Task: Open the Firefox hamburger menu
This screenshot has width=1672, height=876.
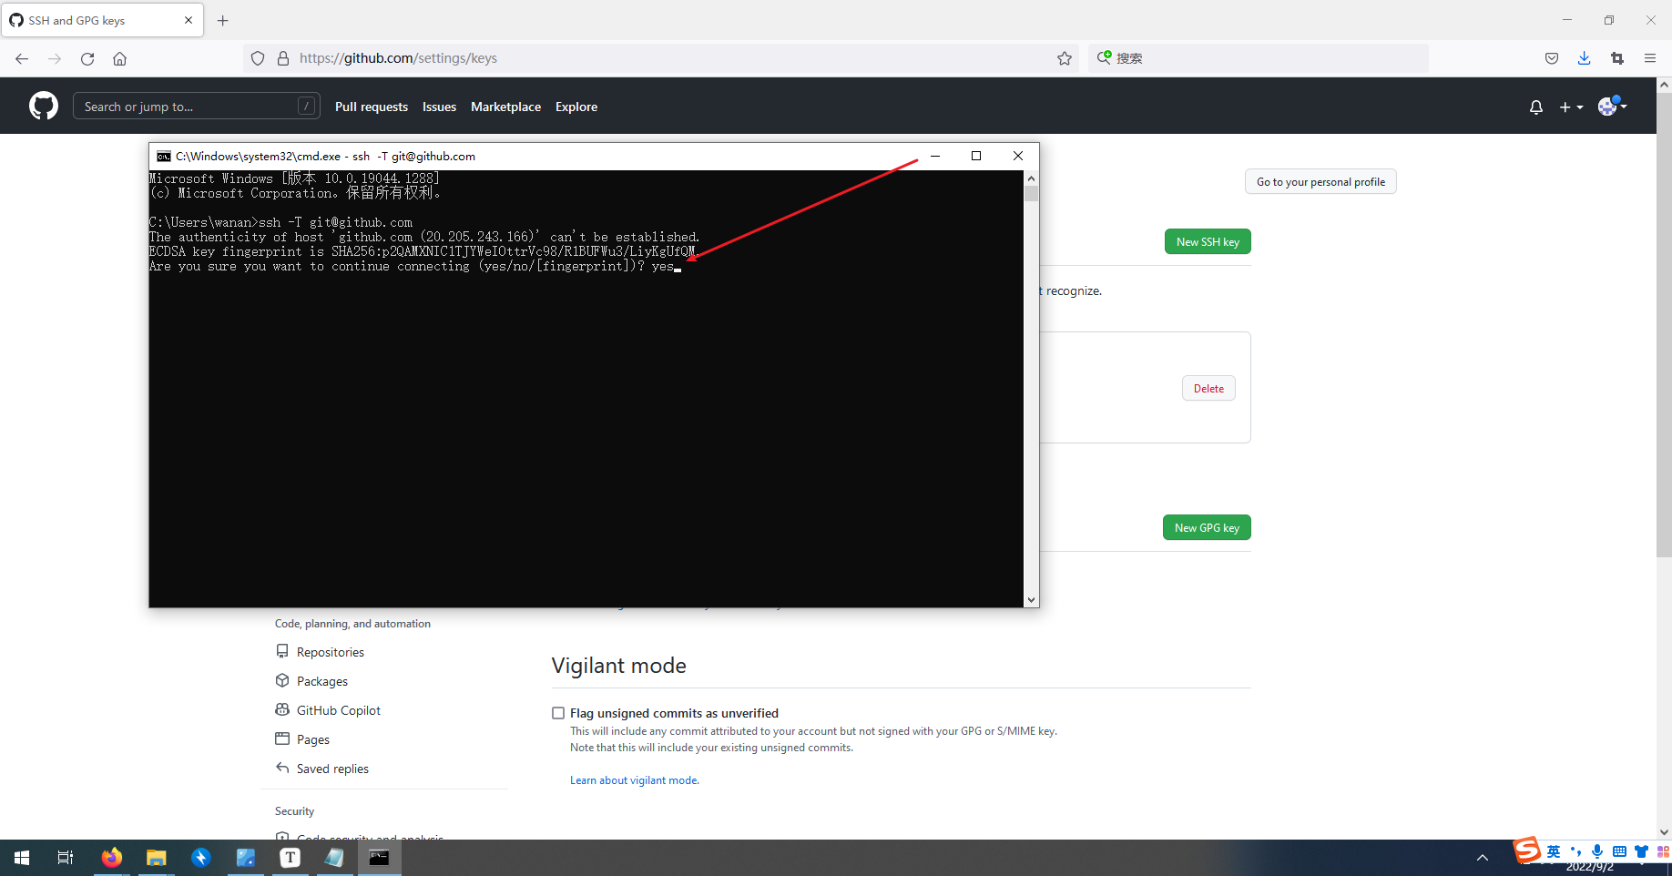Action: click(x=1650, y=58)
